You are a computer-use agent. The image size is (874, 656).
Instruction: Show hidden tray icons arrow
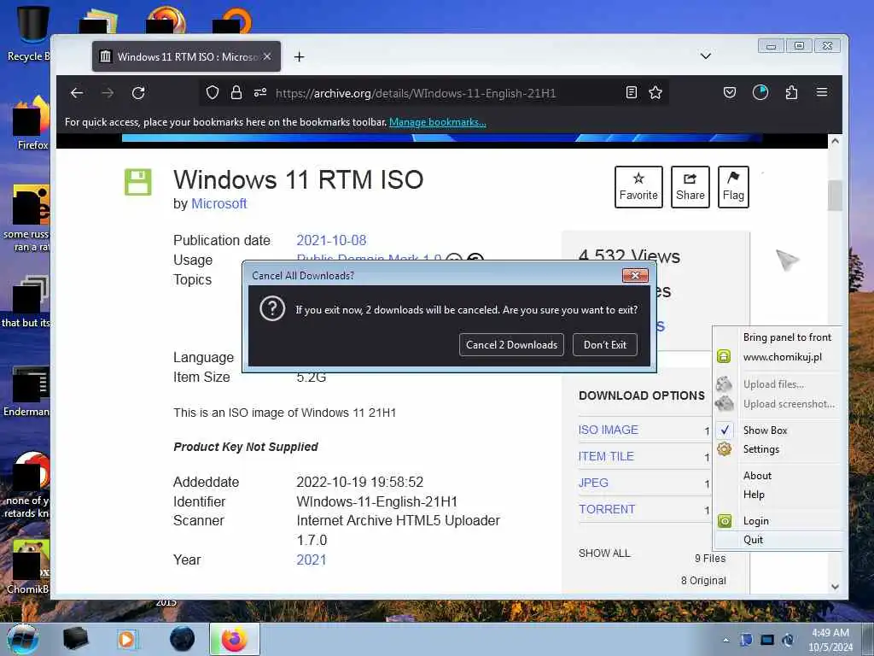pyautogui.click(x=725, y=640)
